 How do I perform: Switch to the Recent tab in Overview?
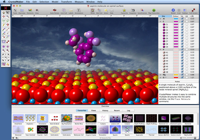coord(117,110)
